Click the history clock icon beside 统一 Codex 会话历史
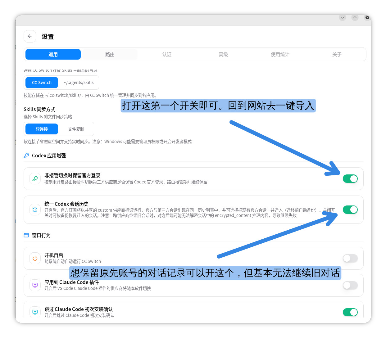Image resolution: width=386 pixels, height=338 pixels. (35, 210)
